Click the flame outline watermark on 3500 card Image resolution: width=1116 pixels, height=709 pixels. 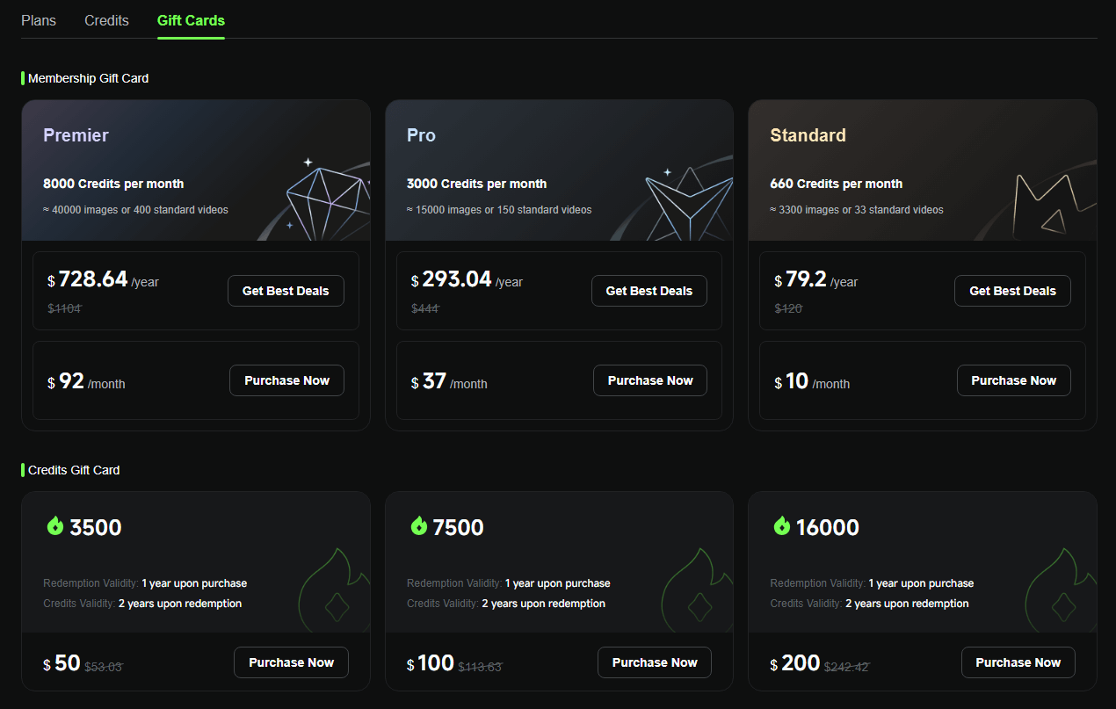[x=336, y=593]
